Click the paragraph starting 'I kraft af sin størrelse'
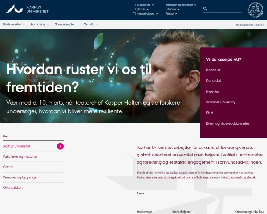Image resolution: width=267 pixels, height=214 pixels. tap(196, 175)
